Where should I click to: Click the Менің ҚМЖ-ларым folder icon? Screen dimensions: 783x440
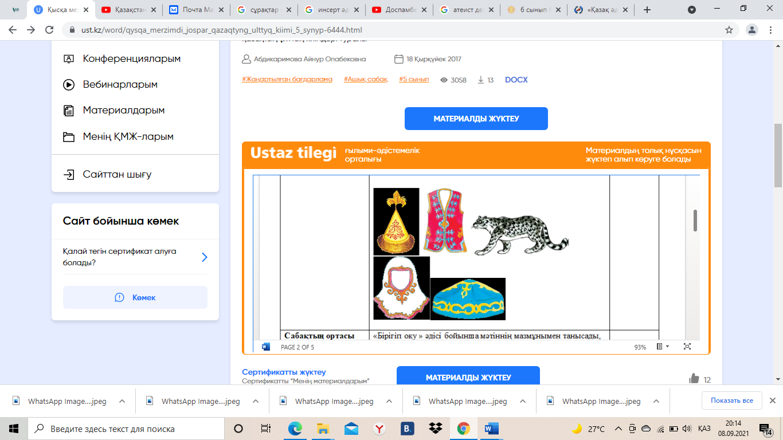pos(69,137)
